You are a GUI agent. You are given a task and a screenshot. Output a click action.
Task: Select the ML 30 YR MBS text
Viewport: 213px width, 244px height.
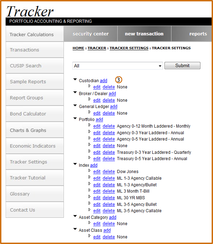coord(131,198)
